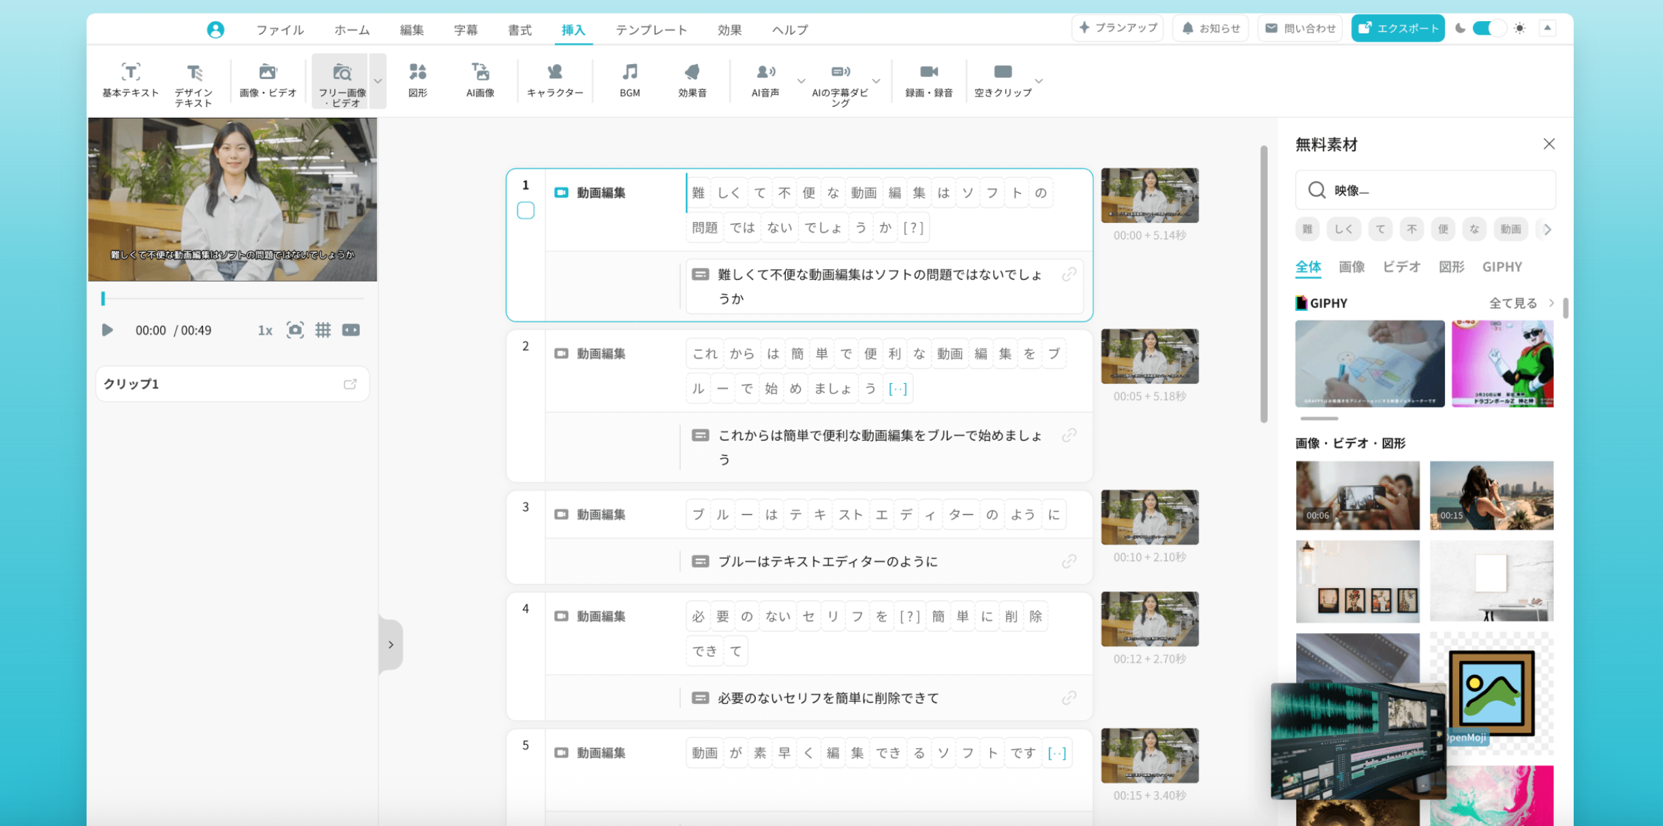Viewport: 1663px width, 826px height.
Task: Open 画像・ビデオ insert tool
Action: coord(268,80)
